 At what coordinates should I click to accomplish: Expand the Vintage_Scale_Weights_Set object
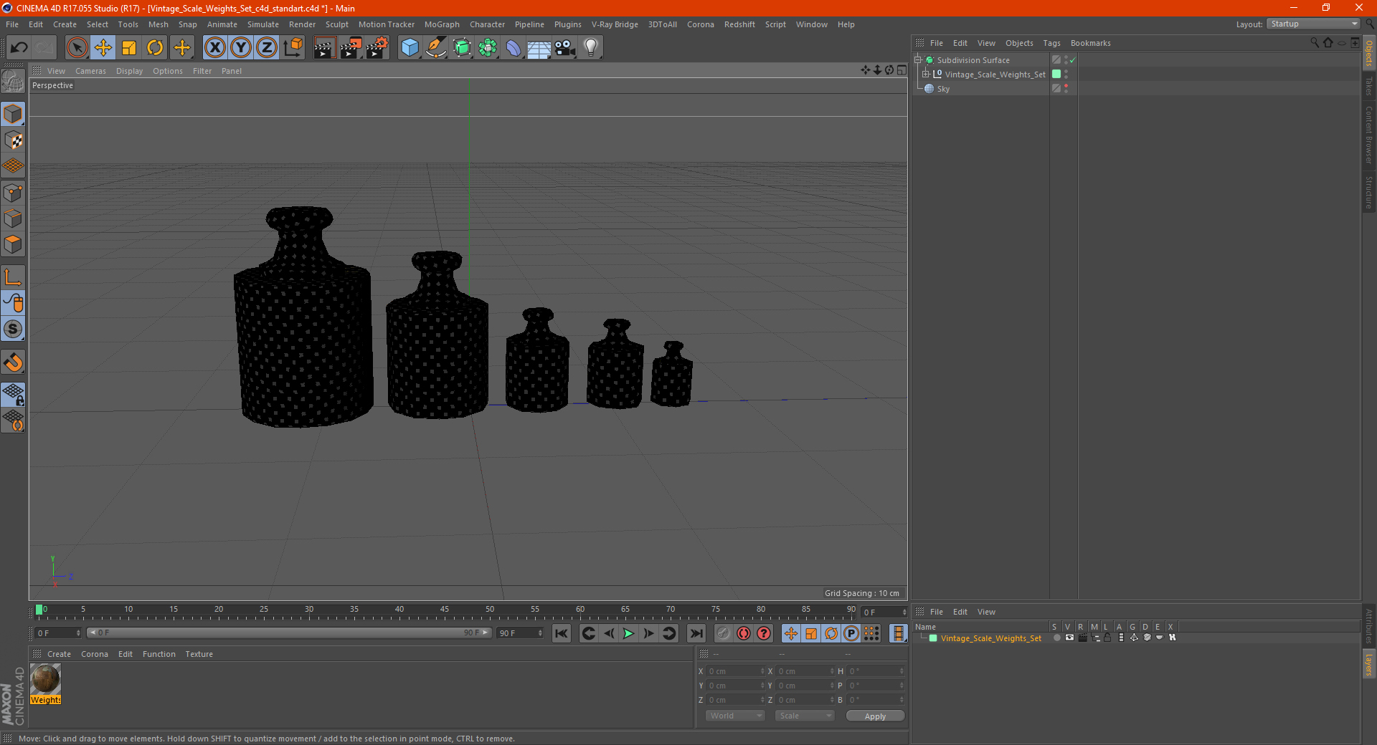(x=926, y=74)
